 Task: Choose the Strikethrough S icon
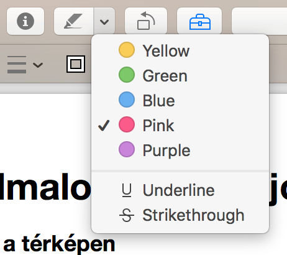coord(127,215)
